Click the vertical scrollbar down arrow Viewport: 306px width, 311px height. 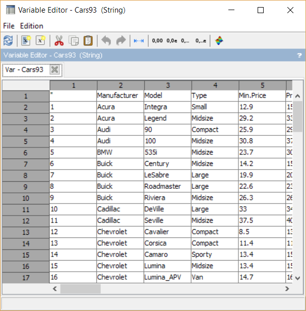pos(297,278)
